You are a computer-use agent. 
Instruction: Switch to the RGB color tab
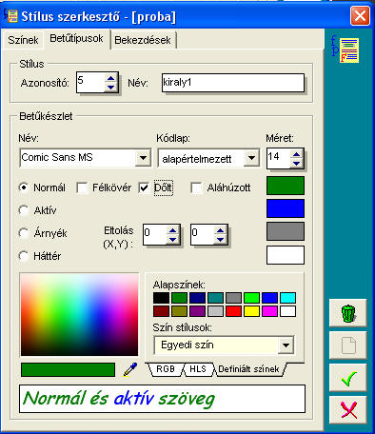(166, 369)
